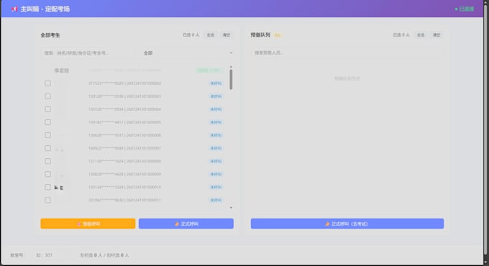Screen dimensions: 489x266
Task: Click the 李 name on the faded top row
Action: [61, 70]
